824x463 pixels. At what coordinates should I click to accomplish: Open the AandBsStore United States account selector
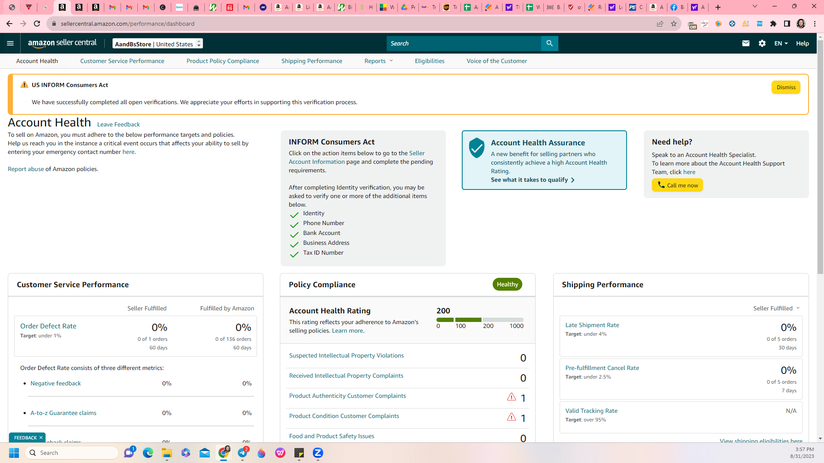[158, 44]
